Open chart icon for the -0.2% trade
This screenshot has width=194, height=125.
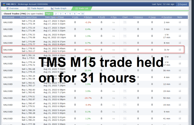click(125, 22)
